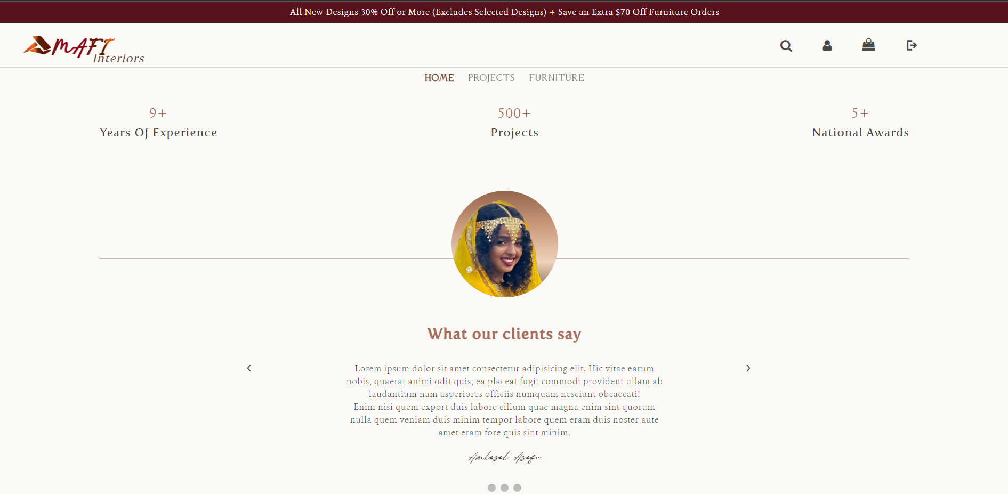
Task: Click the MAFI Interiors logo
Action: 84,50
